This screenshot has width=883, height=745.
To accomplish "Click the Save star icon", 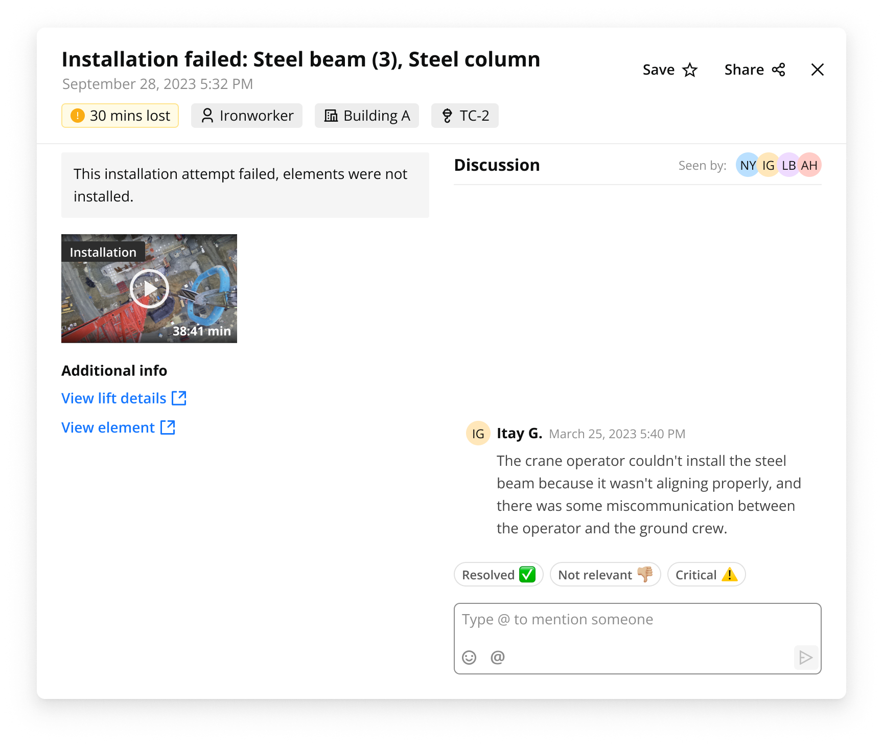I will [x=690, y=70].
